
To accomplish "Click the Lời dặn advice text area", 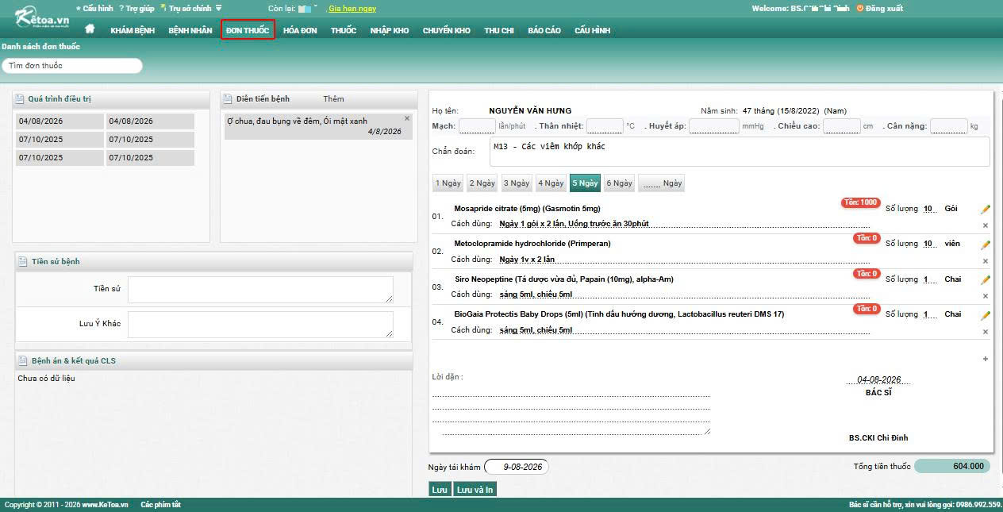I will point(571,410).
